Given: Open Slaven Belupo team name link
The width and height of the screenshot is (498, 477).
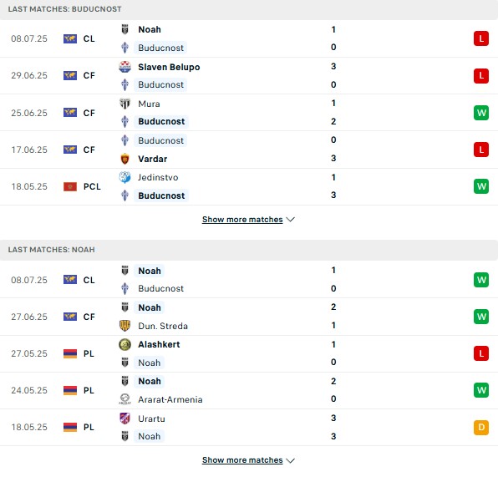Looking at the screenshot, I should point(169,67).
